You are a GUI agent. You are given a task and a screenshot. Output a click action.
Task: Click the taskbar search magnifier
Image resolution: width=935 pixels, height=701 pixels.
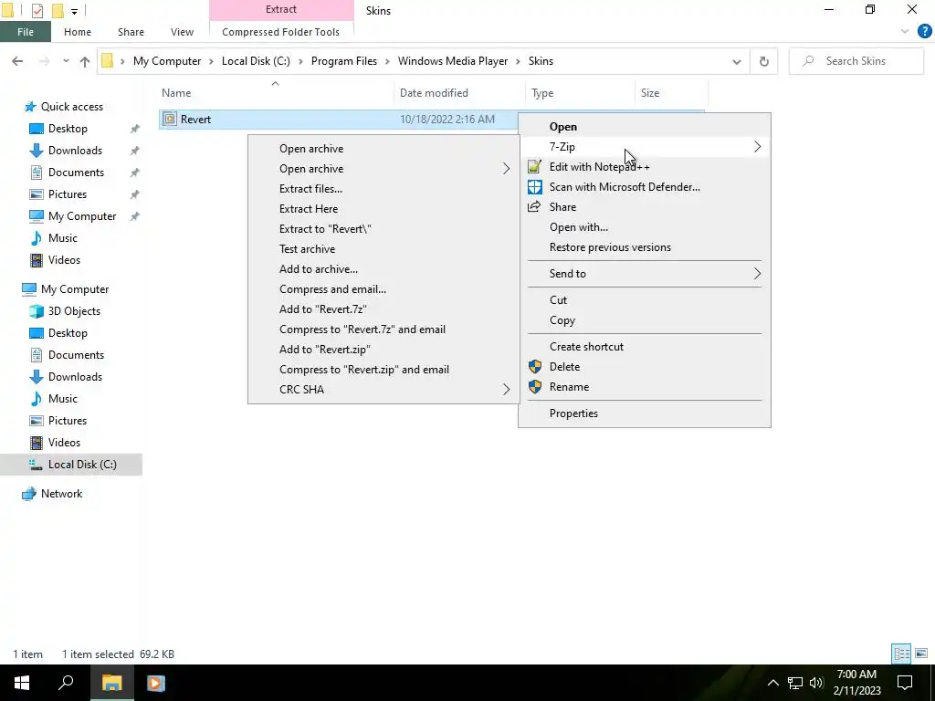(x=66, y=683)
